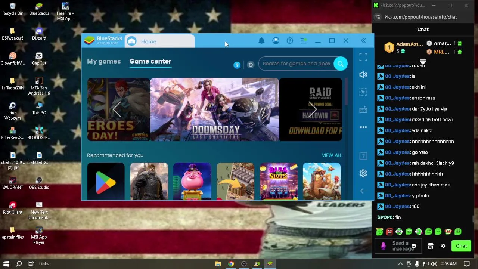Open Doomsday Last Survivors banner
This screenshot has height=269, width=478.
point(214,109)
